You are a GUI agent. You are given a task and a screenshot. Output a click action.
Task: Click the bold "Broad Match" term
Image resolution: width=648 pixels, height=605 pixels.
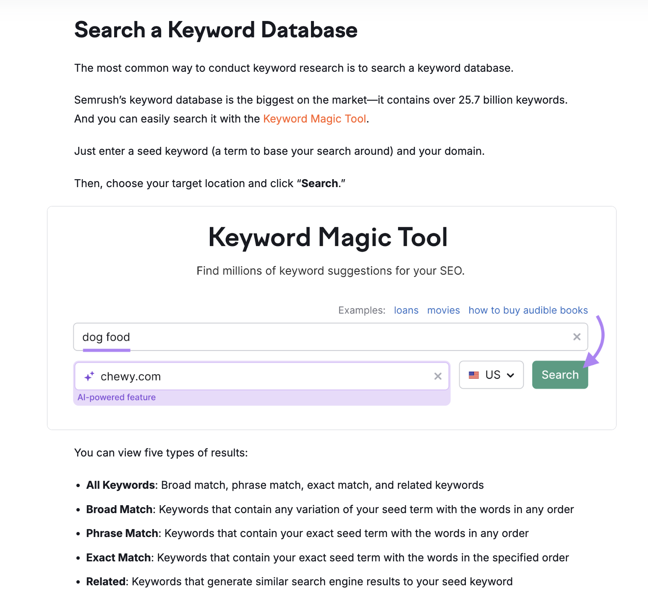[119, 509]
